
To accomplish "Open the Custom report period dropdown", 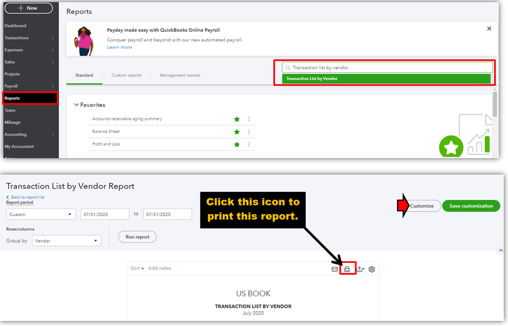I will pyautogui.click(x=41, y=214).
